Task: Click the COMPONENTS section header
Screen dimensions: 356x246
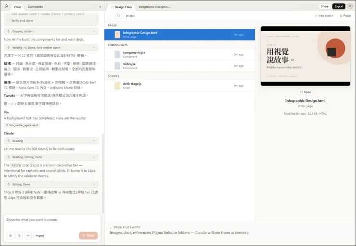Action: 117,45
